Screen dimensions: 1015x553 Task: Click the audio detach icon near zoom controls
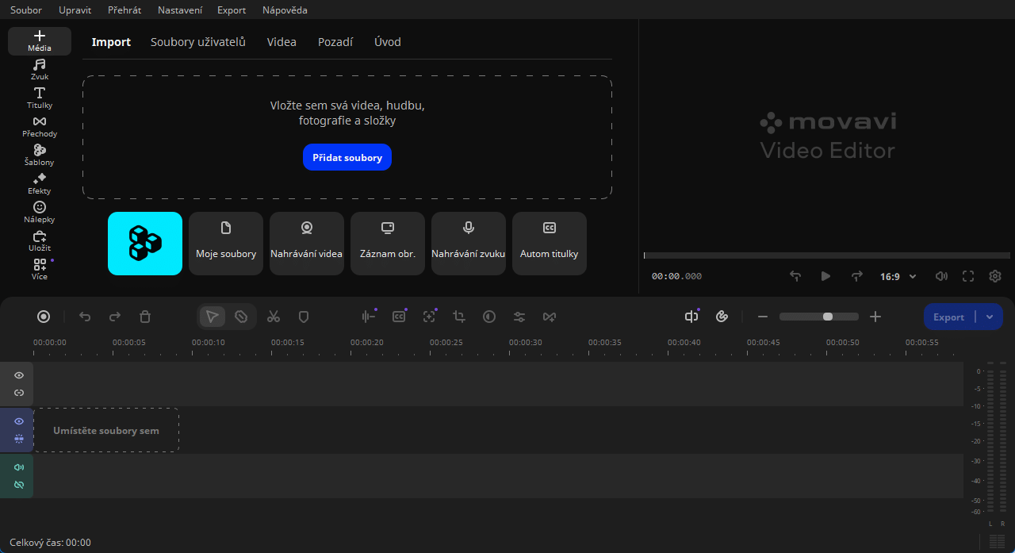point(691,317)
